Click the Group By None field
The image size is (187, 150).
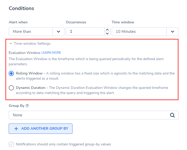[x=93, y=115]
